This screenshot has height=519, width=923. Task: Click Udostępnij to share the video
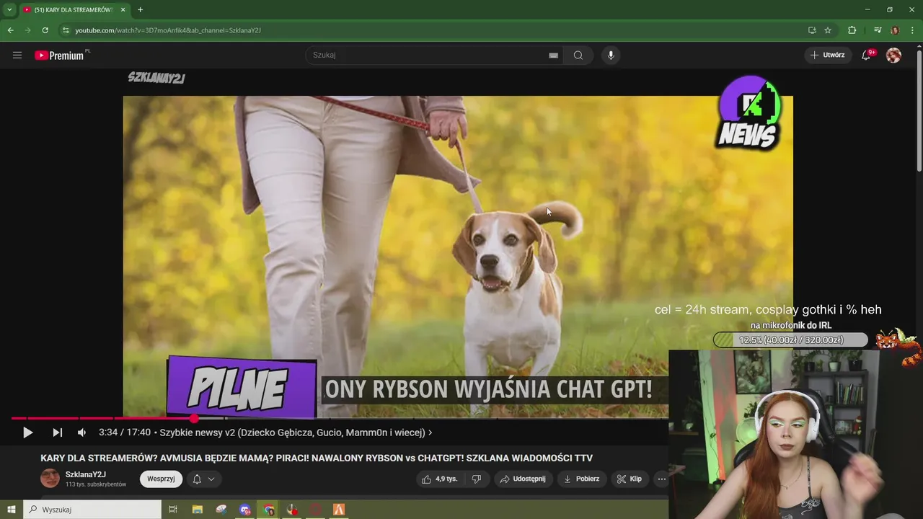click(523, 479)
